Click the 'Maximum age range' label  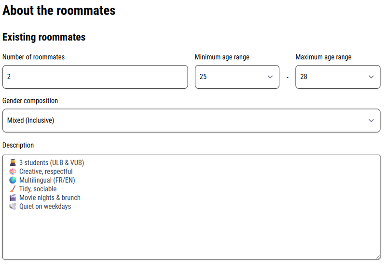[x=323, y=57]
